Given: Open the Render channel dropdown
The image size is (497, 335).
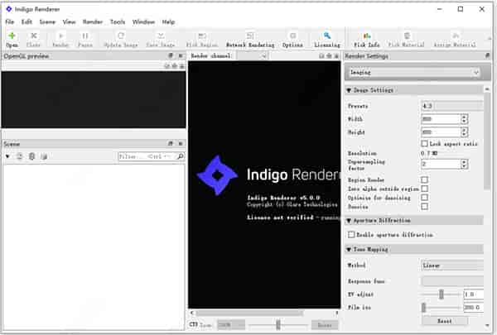Looking at the screenshot, I should 252,56.
